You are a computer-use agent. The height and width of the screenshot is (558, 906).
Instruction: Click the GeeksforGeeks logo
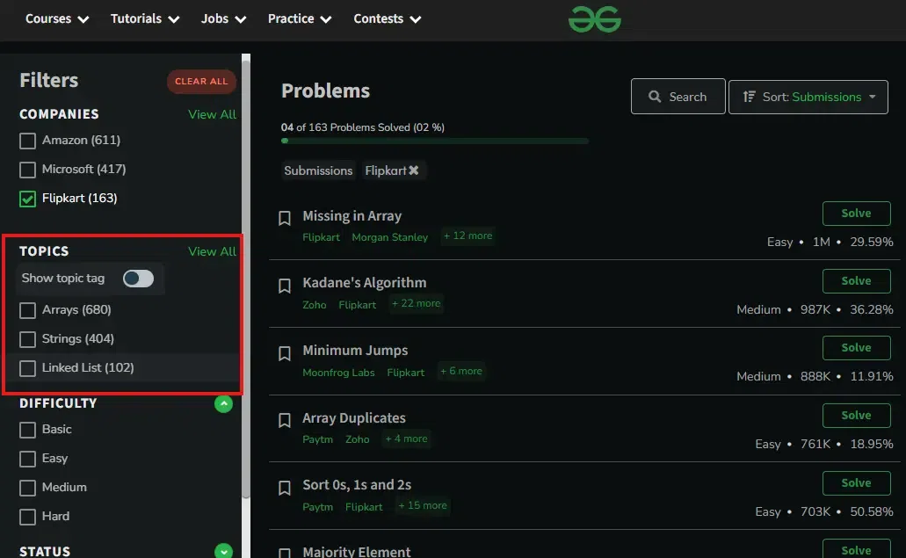pyautogui.click(x=595, y=19)
